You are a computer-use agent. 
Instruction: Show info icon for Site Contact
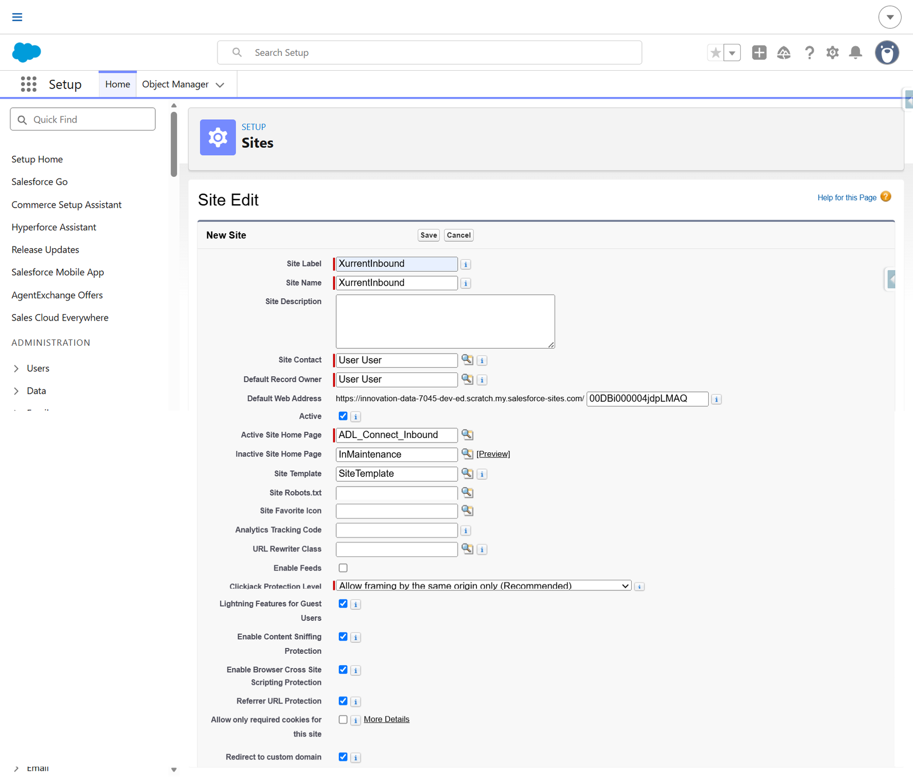tap(482, 360)
